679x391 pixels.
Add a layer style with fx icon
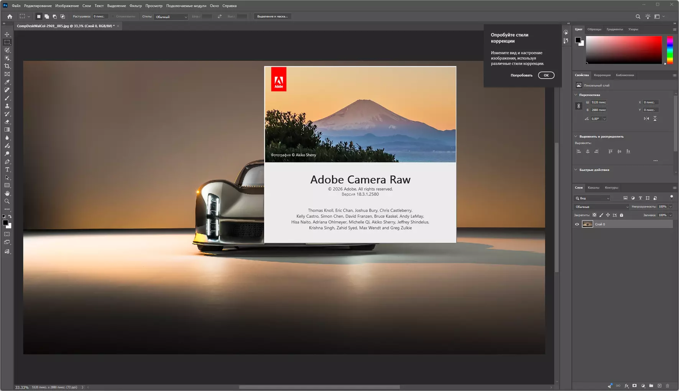click(x=626, y=386)
